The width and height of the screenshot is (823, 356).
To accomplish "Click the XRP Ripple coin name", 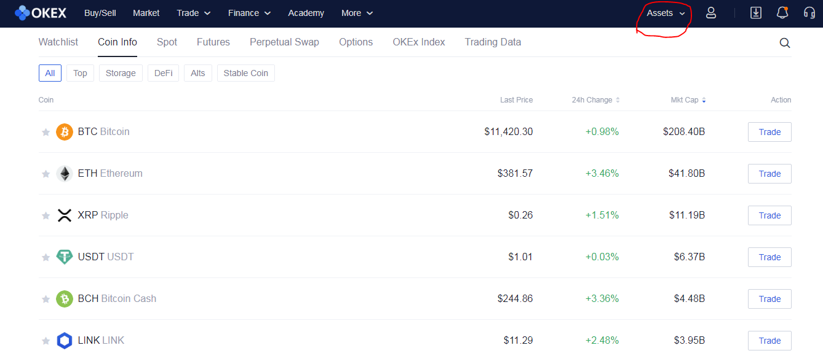I will [x=103, y=215].
